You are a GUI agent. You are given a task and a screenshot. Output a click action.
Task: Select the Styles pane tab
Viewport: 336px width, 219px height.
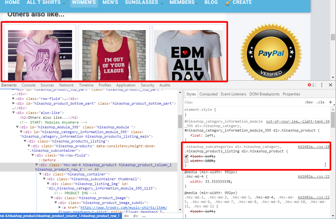coord(191,94)
